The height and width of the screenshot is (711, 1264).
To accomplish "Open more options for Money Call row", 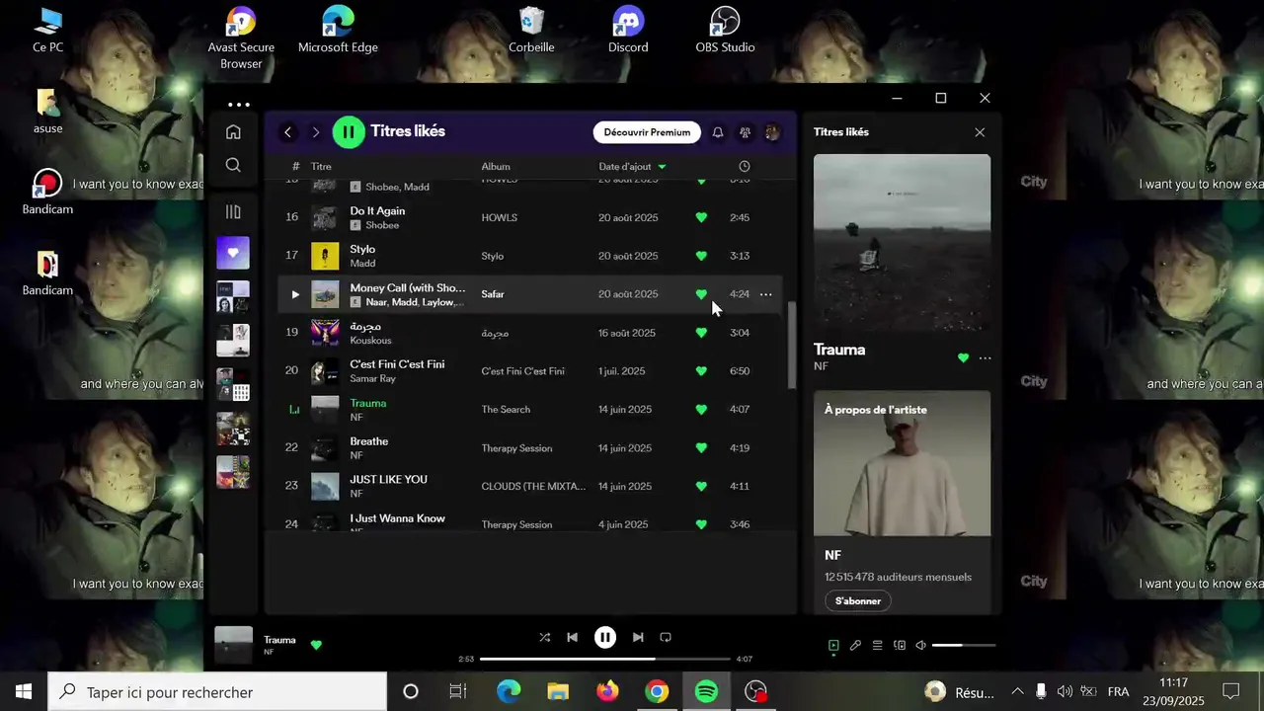I will [x=765, y=294].
